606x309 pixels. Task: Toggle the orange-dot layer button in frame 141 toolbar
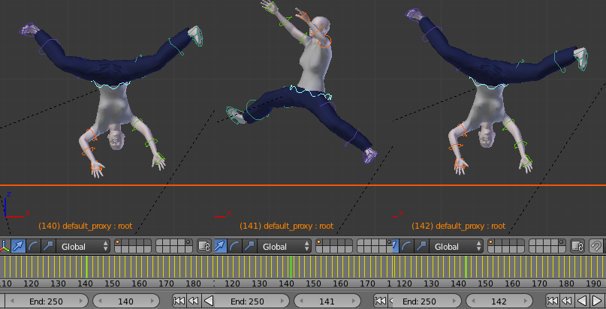[x=320, y=243]
